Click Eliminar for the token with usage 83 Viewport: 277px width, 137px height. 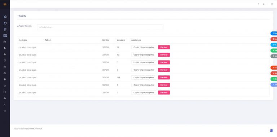[x=164, y=55]
